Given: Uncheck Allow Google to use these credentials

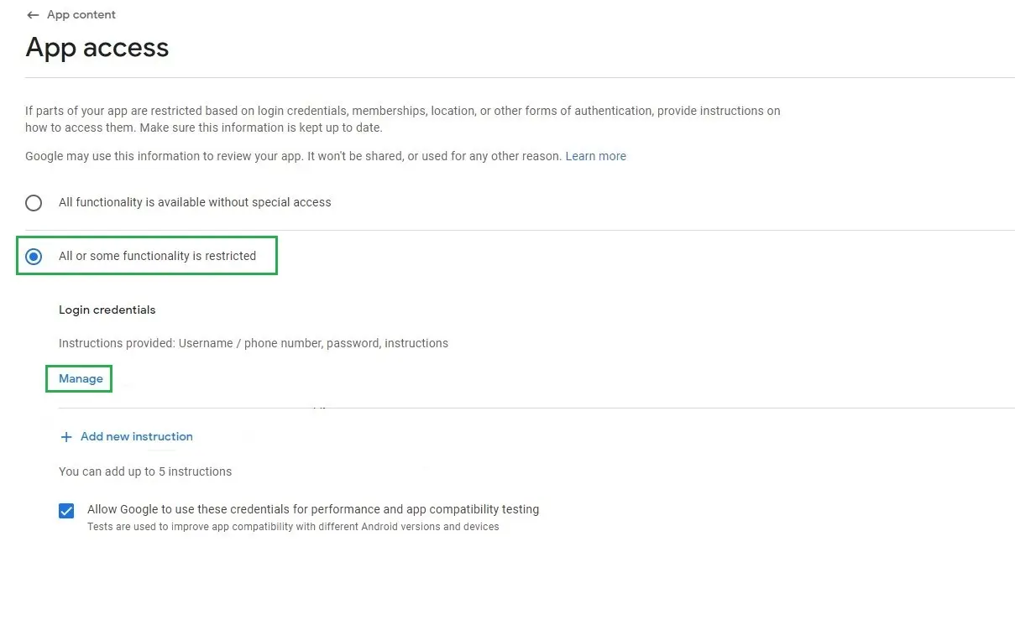Looking at the screenshot, I should click(66, 510).
